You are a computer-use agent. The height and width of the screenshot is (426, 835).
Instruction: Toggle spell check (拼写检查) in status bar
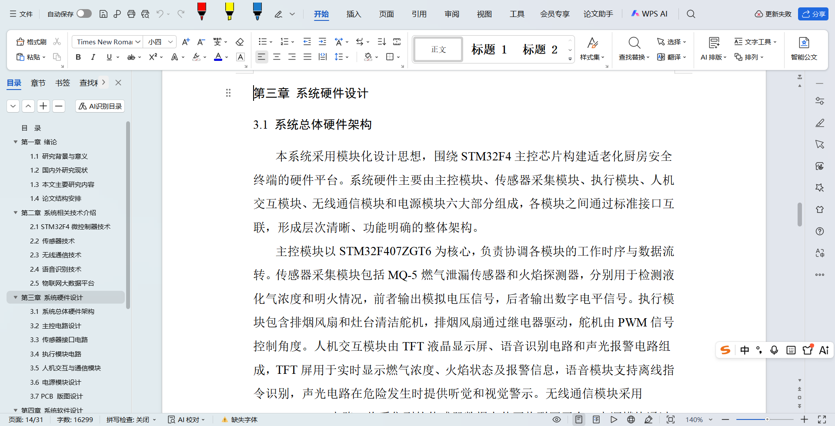pyautogui.click(x=130, y=419)
